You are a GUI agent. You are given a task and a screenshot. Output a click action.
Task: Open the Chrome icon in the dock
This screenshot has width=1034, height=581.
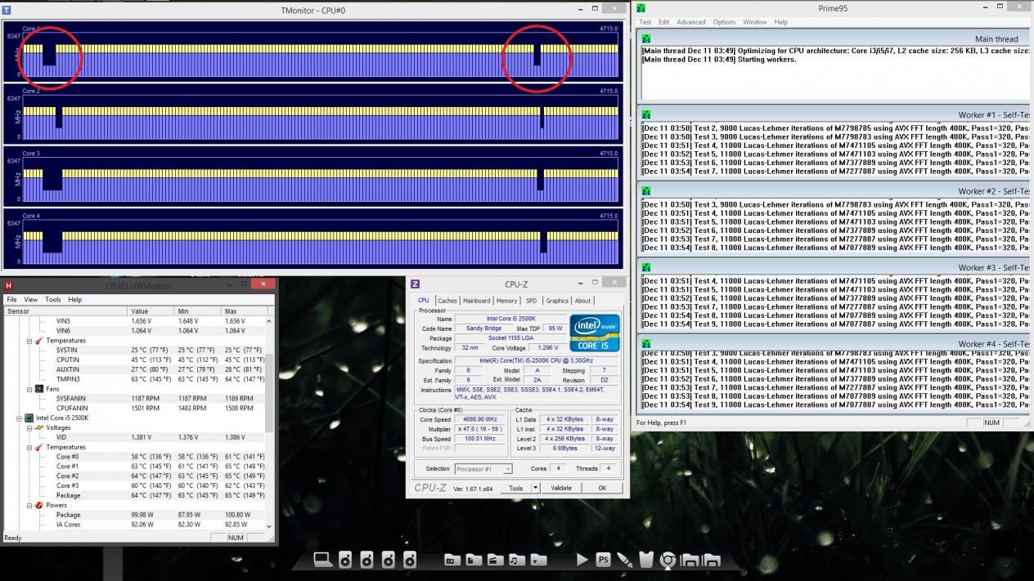[x=668, y=560]
